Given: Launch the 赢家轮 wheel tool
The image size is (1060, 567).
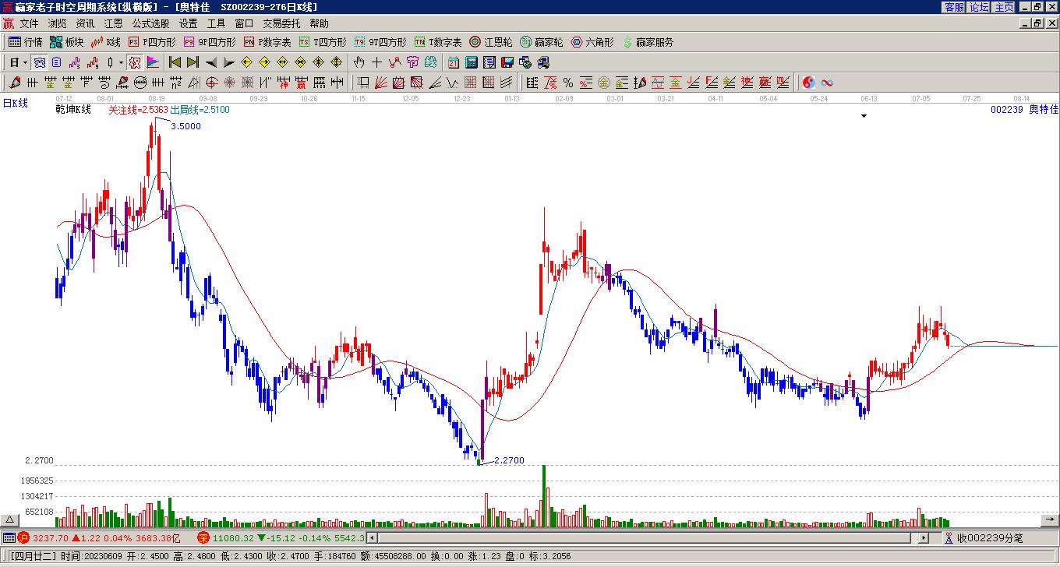Looking at the screenshot, I should (x=542, y=42).
